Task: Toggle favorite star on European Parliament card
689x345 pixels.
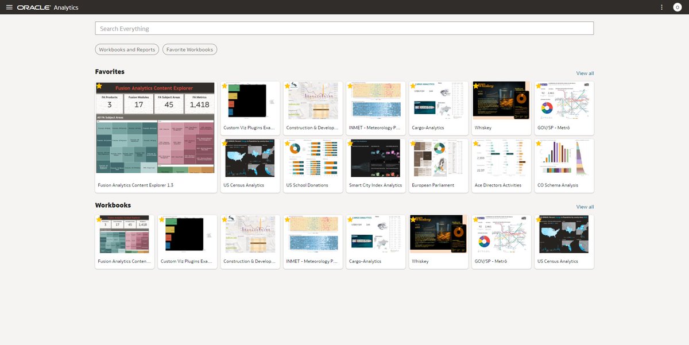Action: point(412,144)
